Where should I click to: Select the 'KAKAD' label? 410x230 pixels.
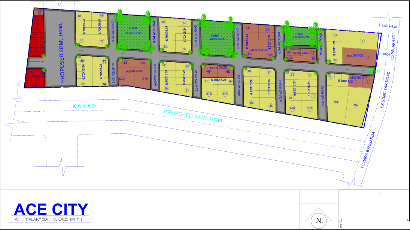(x=85, y=106)
